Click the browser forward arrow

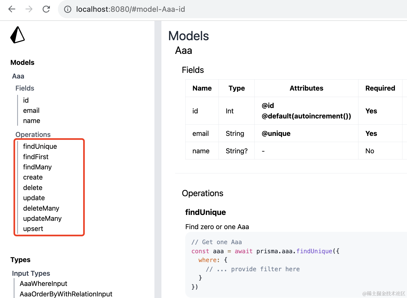29,9
